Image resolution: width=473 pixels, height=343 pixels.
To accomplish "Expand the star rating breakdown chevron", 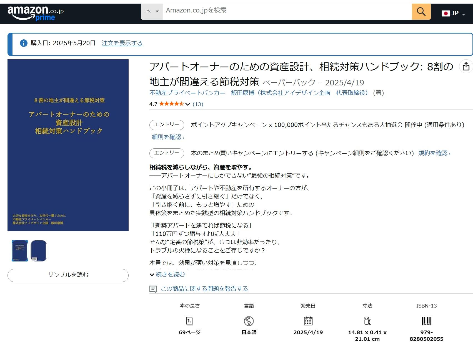I will click(188, 104).
